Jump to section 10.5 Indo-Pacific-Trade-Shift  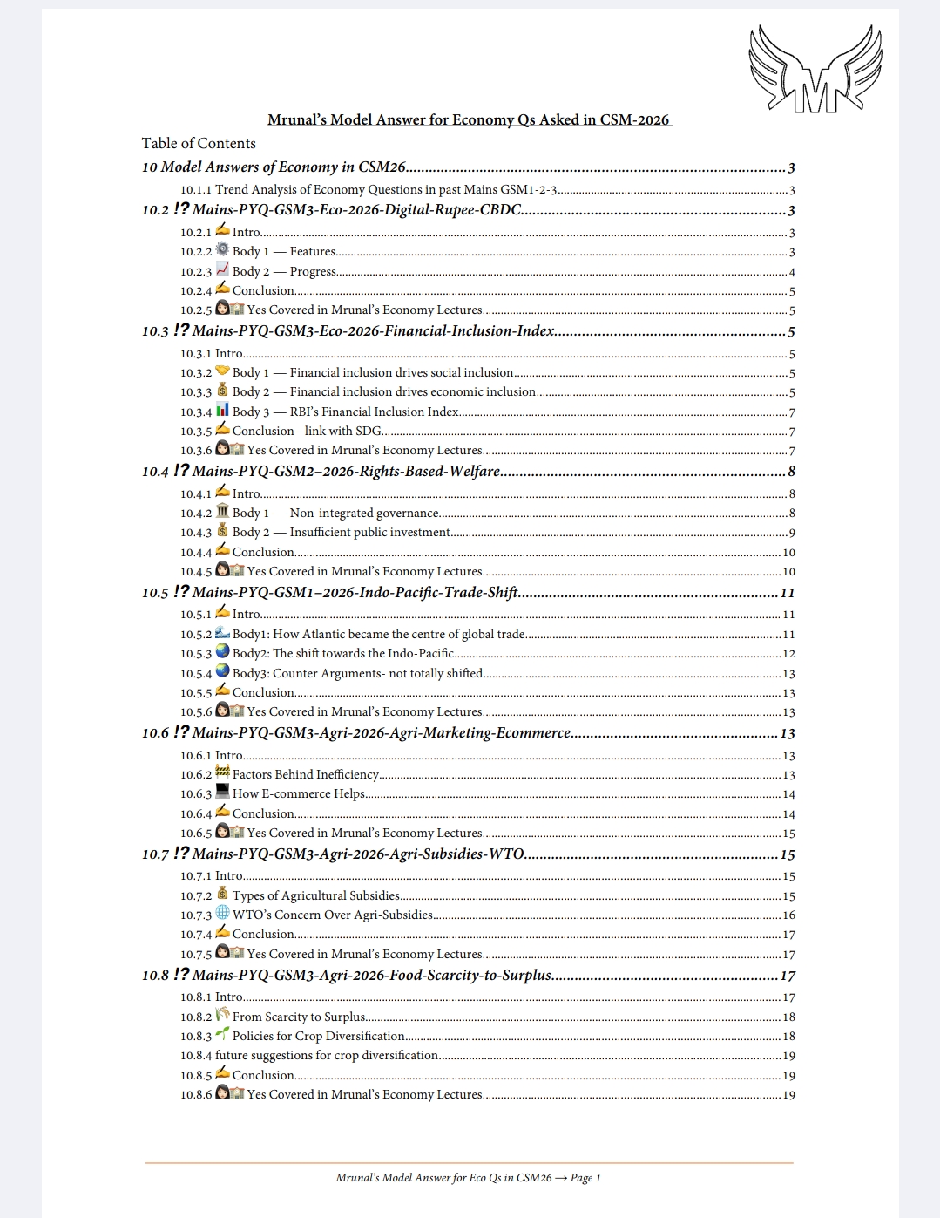(469, 593)
